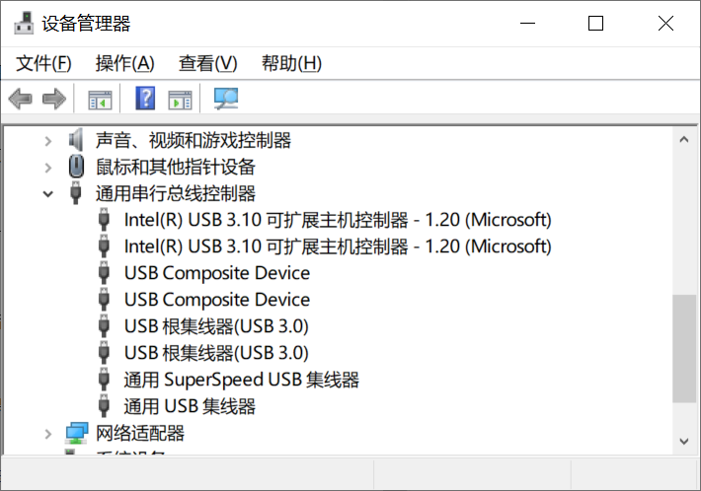Expand the 鼠标和其他指针设备 category
701x491 pixels.
click(x=47, y=168)
